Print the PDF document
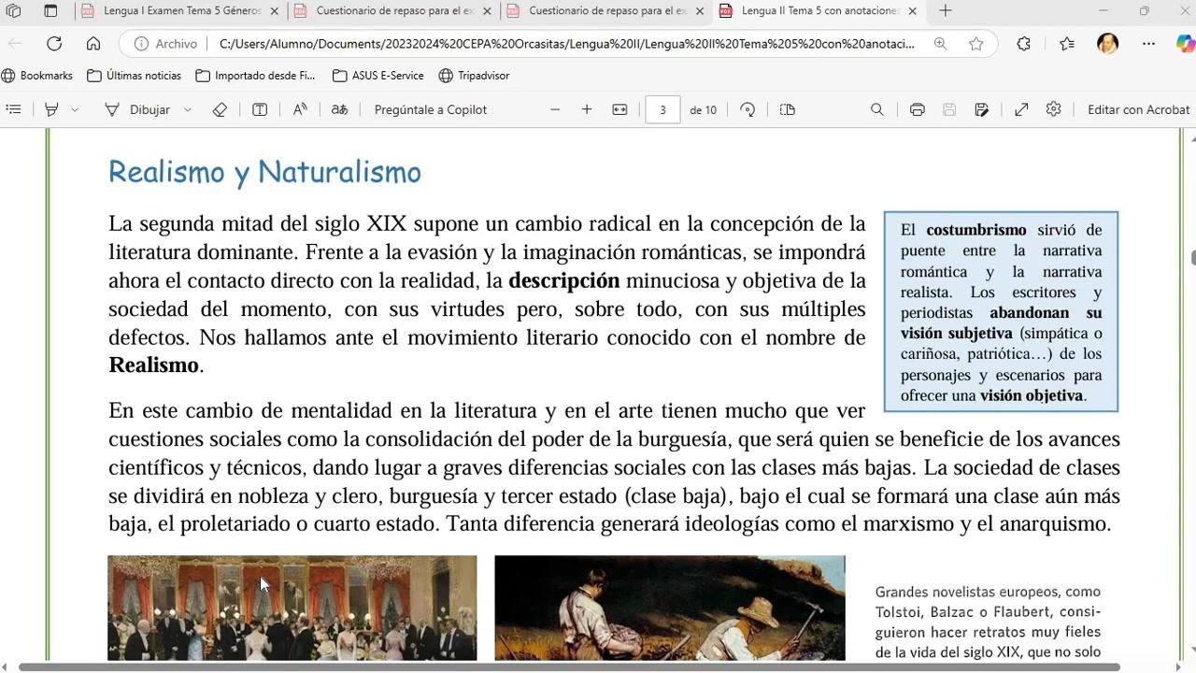Screen dimensions: 1196x673 (x=917, y=109)
